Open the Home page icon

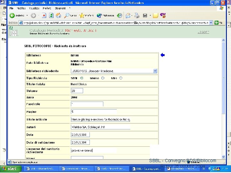tap(58, 15)
